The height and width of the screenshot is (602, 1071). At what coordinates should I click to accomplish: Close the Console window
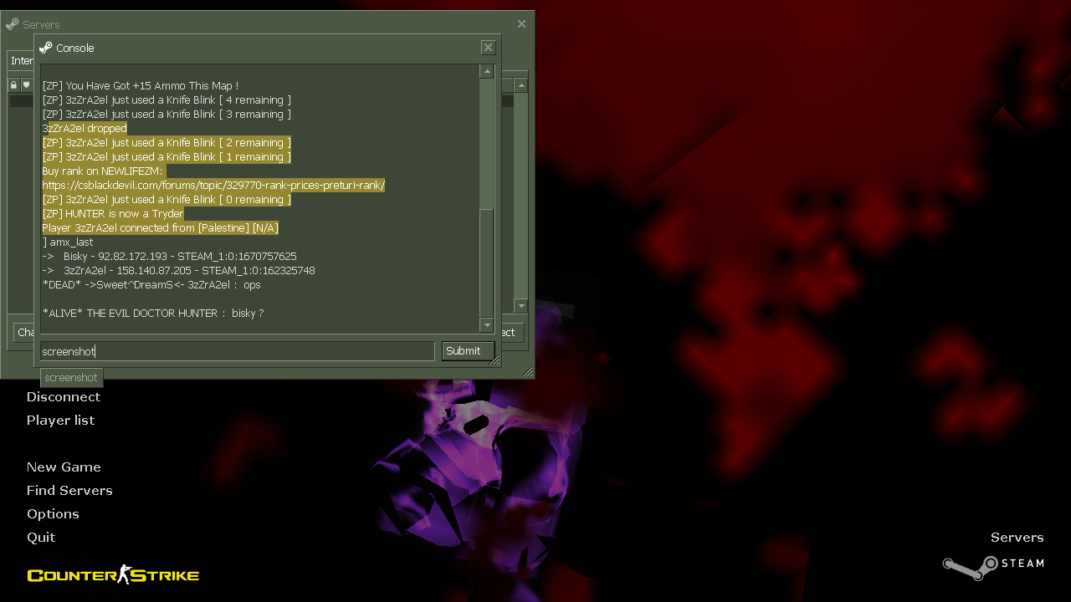[x=489, y=48]
